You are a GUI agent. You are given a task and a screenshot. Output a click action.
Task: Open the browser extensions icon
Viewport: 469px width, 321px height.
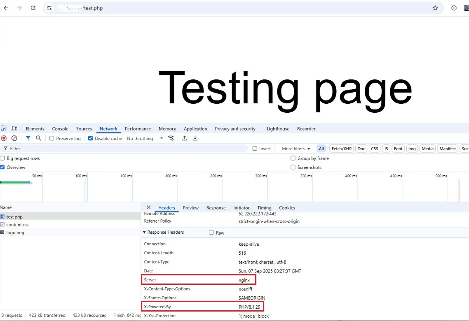(454, 8)
